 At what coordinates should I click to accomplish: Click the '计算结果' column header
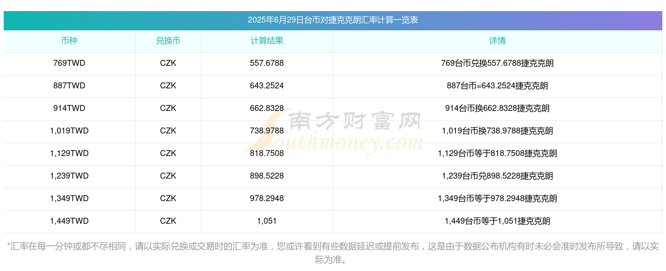(x=267, y=41)
